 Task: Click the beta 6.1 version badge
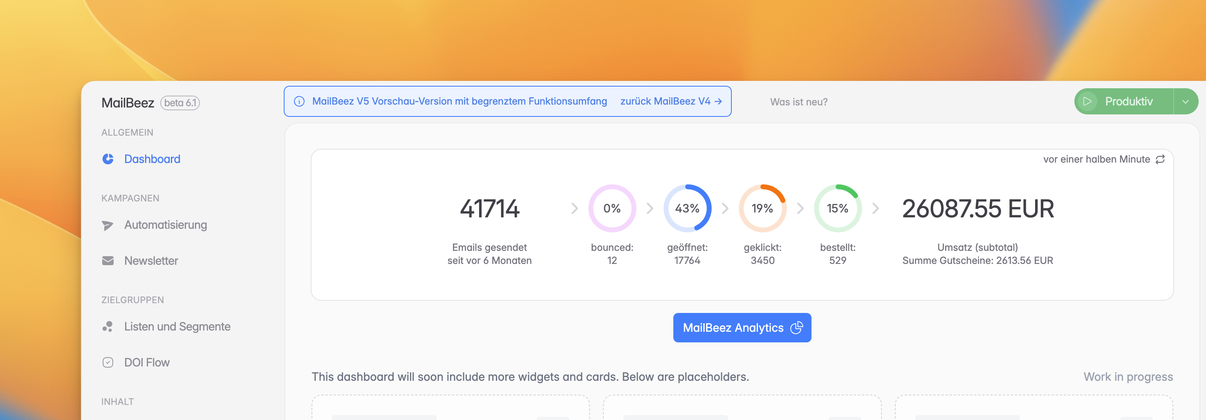coord(180,103)
